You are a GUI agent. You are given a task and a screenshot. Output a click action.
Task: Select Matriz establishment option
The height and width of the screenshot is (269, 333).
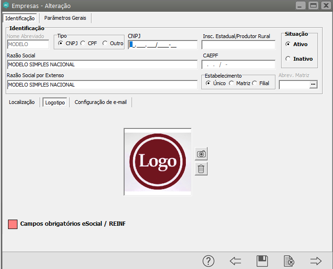click(x=231, y=83)
